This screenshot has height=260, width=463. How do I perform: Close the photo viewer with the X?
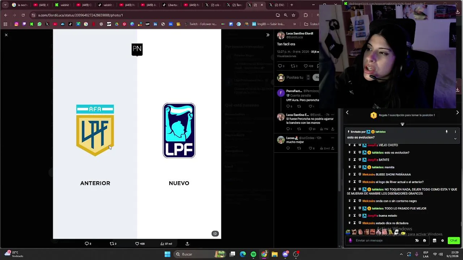[6, 35]
